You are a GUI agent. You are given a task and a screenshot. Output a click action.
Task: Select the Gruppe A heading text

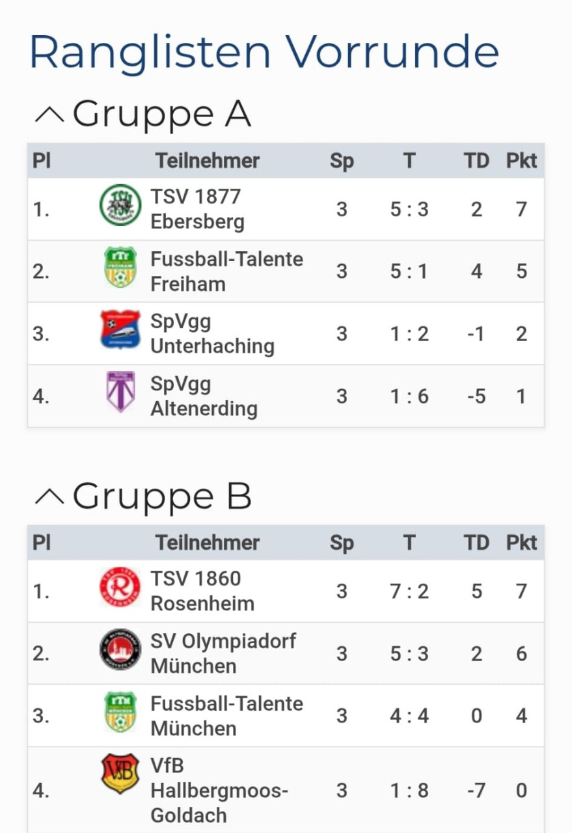(x=161, y=114)
